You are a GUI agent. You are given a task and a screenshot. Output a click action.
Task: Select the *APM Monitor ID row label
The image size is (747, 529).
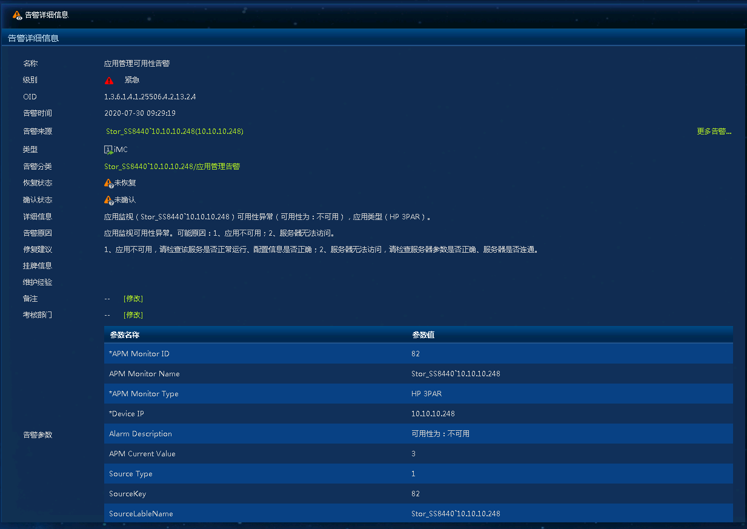click(139, 354)
